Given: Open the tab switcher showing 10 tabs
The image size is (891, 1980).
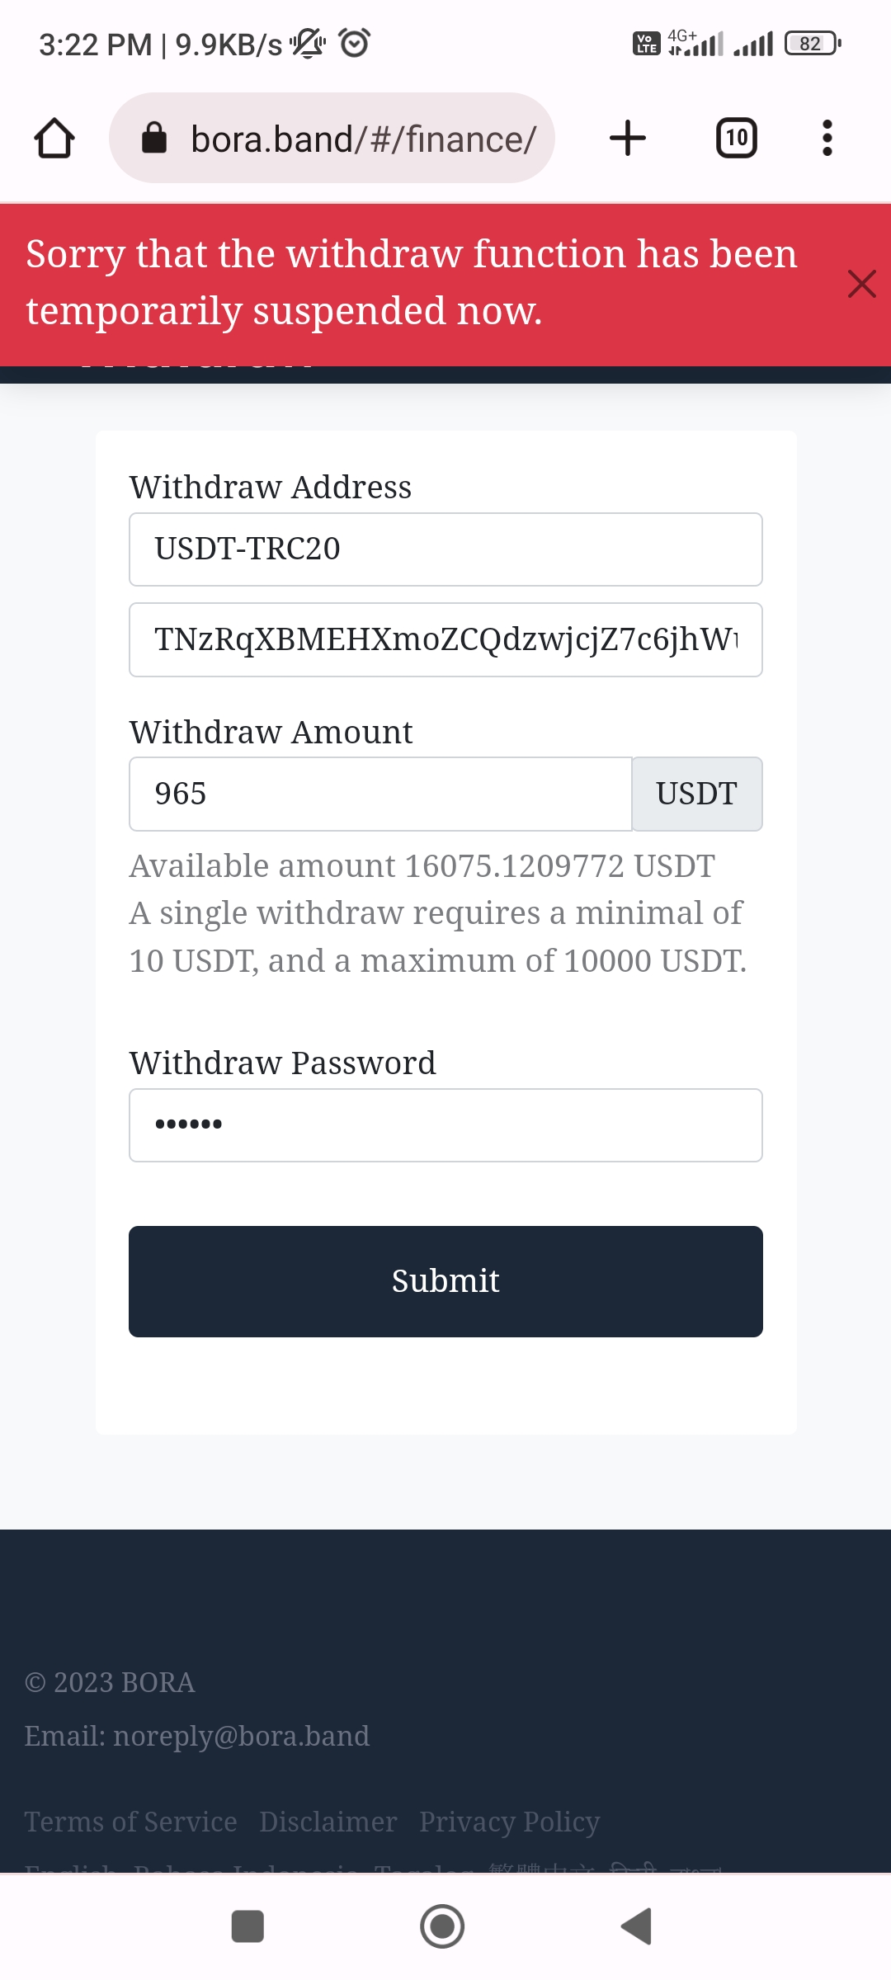Looking at the screenshot, I should tap(736, 139).
